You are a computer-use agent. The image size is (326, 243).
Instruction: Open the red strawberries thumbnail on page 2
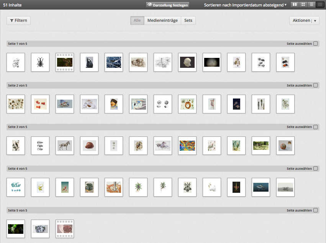tap(40, 104)
